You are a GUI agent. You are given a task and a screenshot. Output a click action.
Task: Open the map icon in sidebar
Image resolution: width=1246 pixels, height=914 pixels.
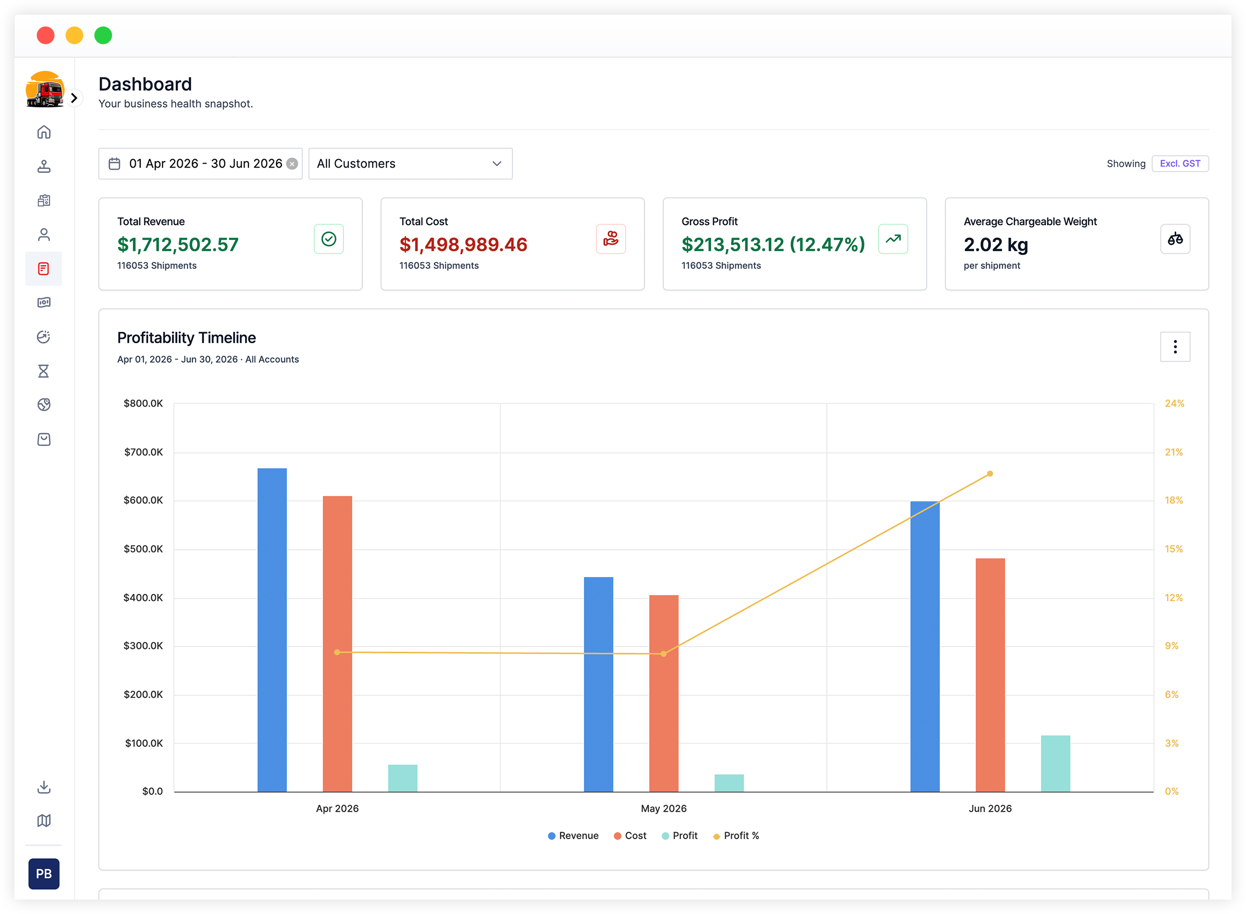click(x=44, y=821)
